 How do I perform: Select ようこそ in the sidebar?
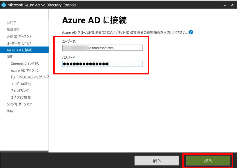pyautogui.click(x=11, y=23)
